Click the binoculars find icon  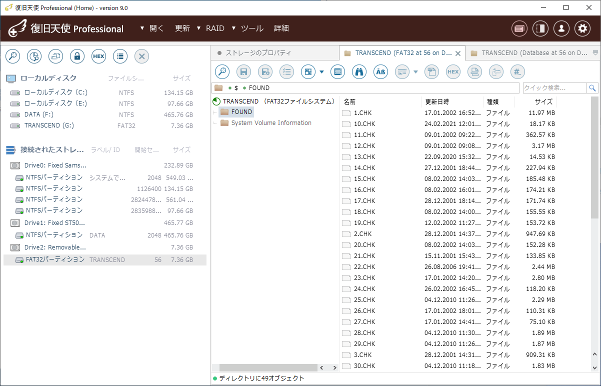359,72
